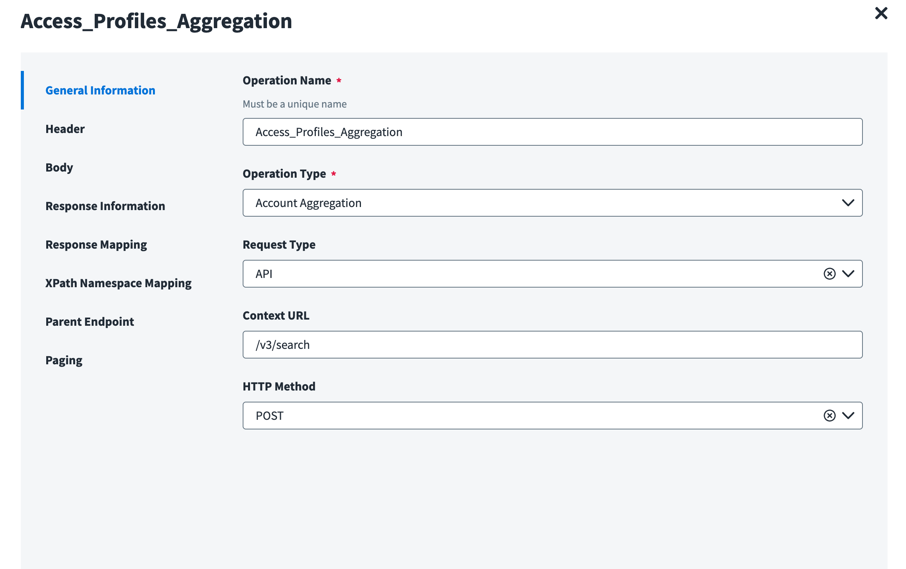Click the Operation Name label
This screenshot has width=906, height=569.
(287, 80)
